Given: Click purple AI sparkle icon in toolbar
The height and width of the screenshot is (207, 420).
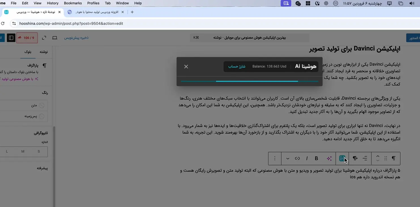Looking at the screenshot, I should tap(329, 159).
